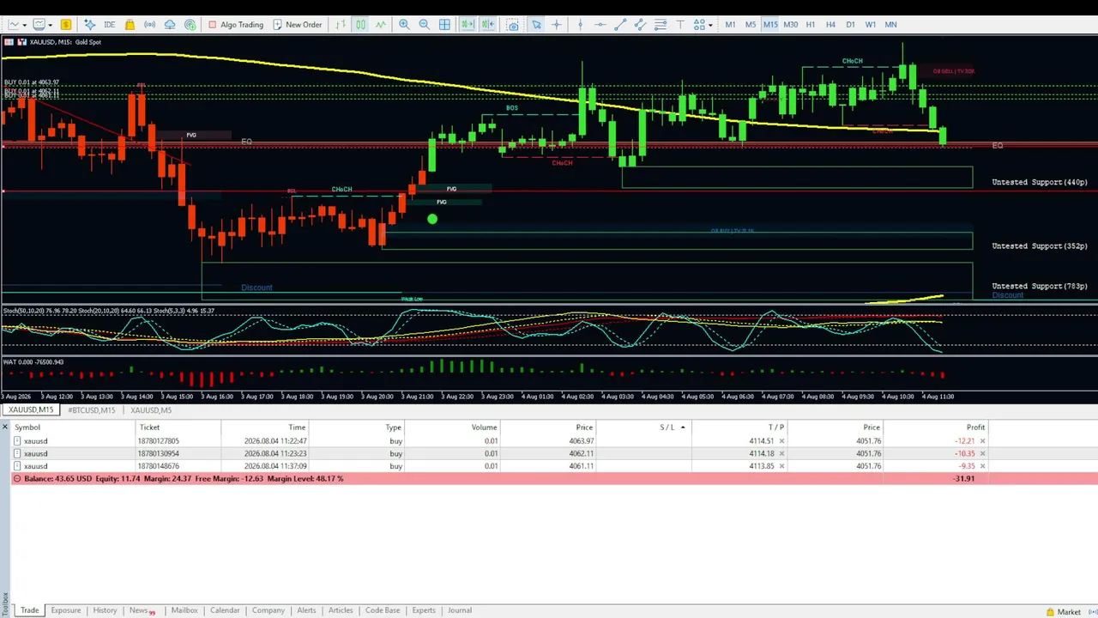Switch to the History tab
The image size is (1098, 618).
(105, 610)
